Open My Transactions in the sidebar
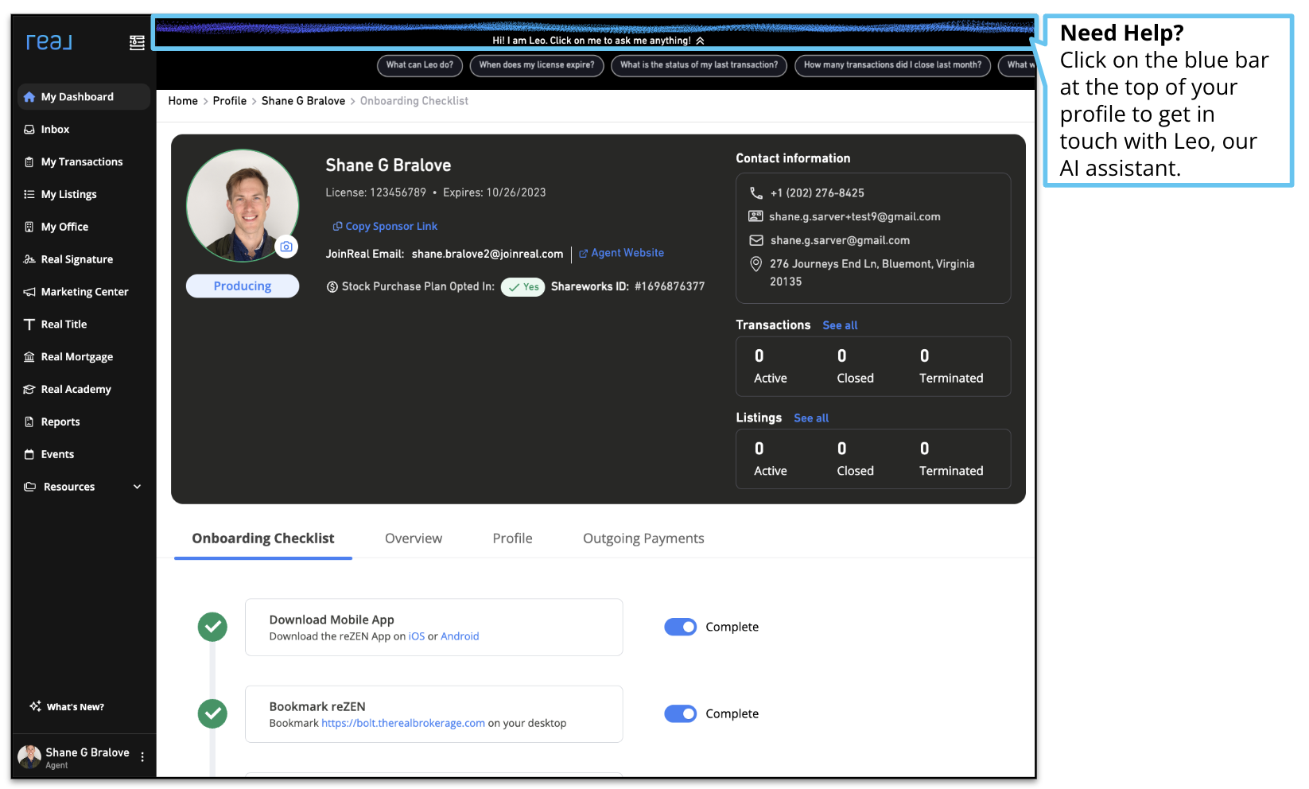 [84, 162]
